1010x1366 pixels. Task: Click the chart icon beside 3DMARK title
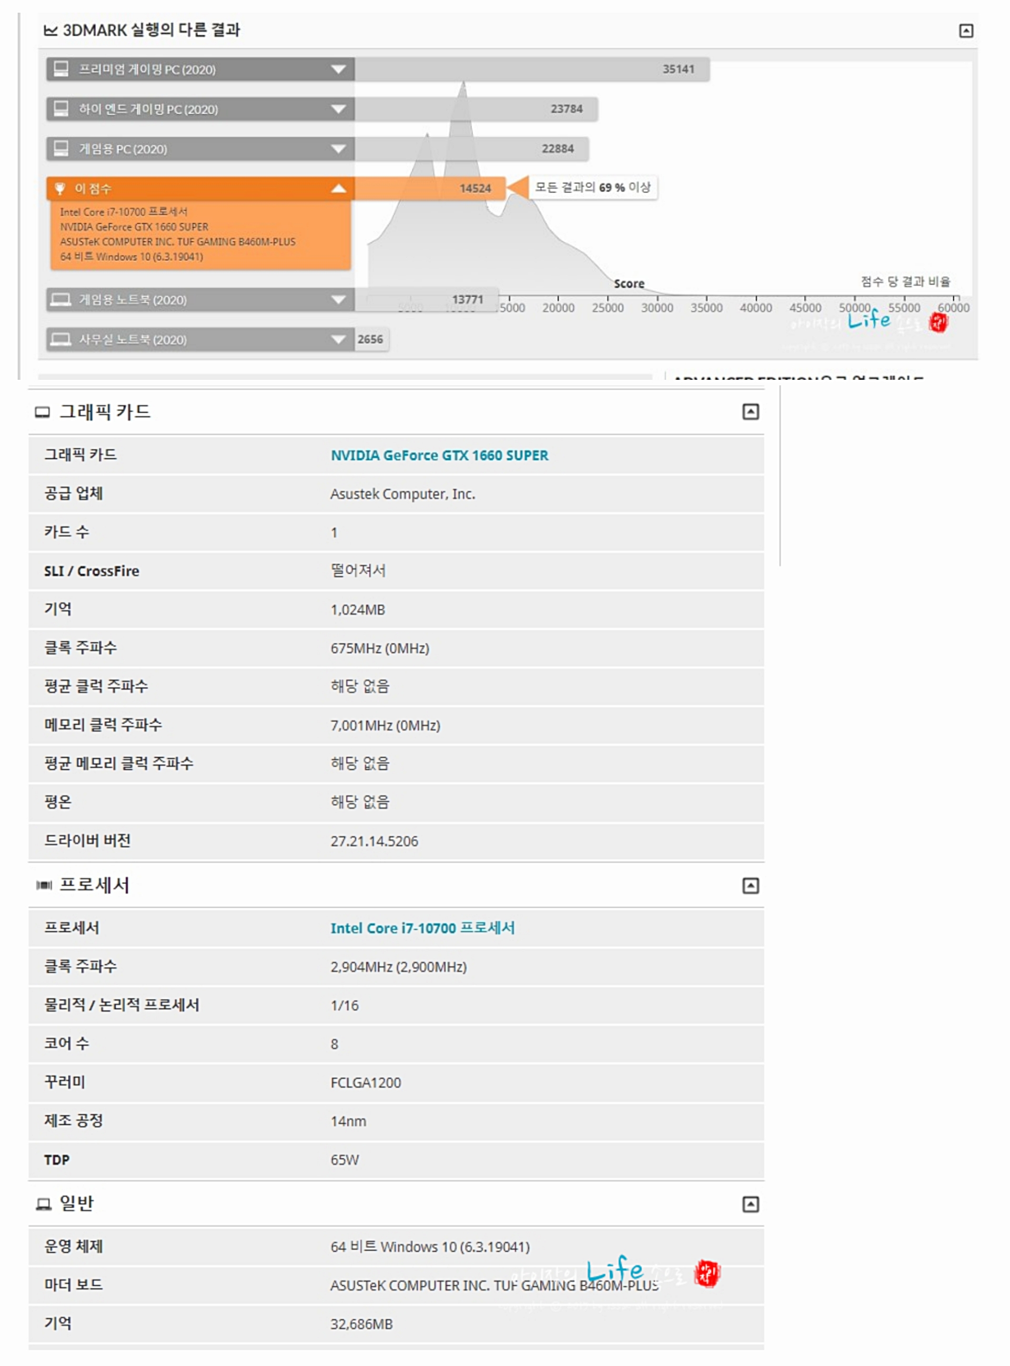pos(50,31)
